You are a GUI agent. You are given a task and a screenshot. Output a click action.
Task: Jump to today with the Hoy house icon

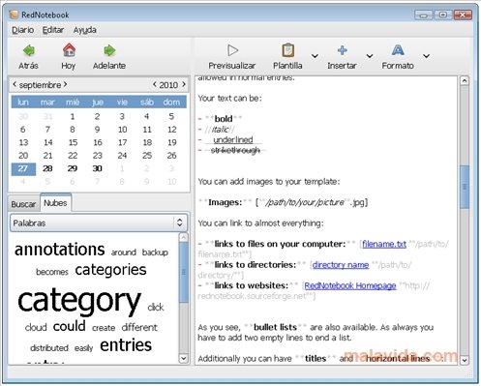click(69, 50)
